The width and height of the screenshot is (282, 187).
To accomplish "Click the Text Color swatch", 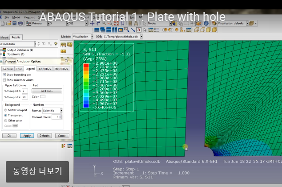I will pyautogui.click(x=43, y=97).
